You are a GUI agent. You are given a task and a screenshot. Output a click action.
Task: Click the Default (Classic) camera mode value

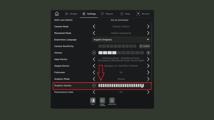coord(121,26)
